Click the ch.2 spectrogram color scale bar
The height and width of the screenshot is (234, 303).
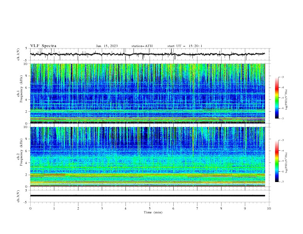(277, 161)
